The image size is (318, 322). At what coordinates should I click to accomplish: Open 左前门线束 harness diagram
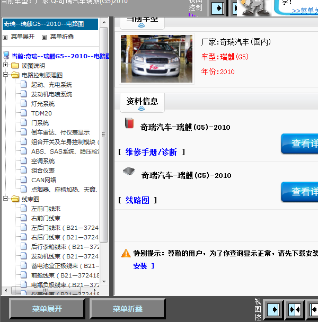pyautogui.click(x=46, y=209)
